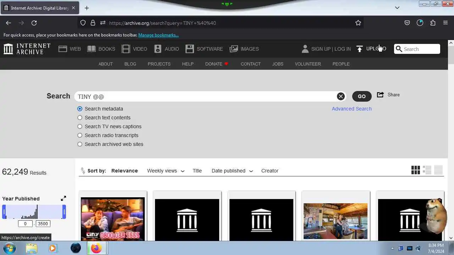Viewport: 454px width, 255px height.
Task: View site security lock information
Action: pos(93,23)
